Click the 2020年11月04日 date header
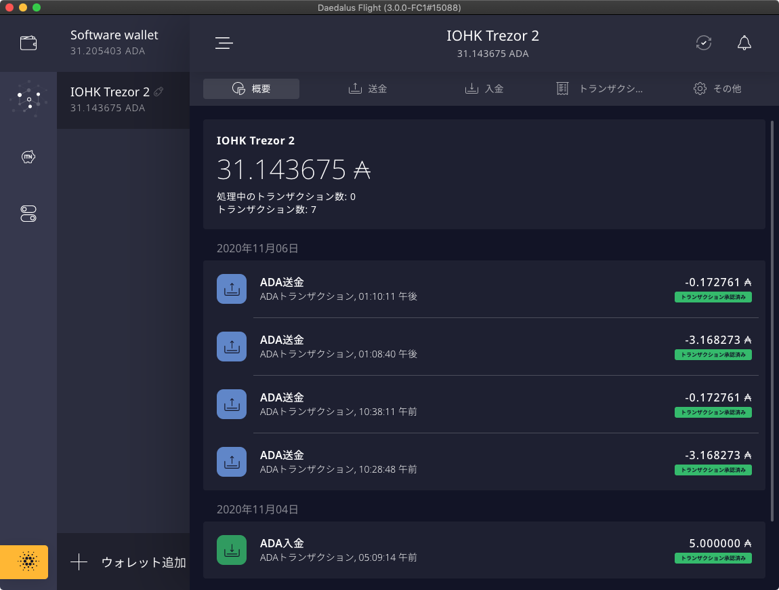 point(257,509)
